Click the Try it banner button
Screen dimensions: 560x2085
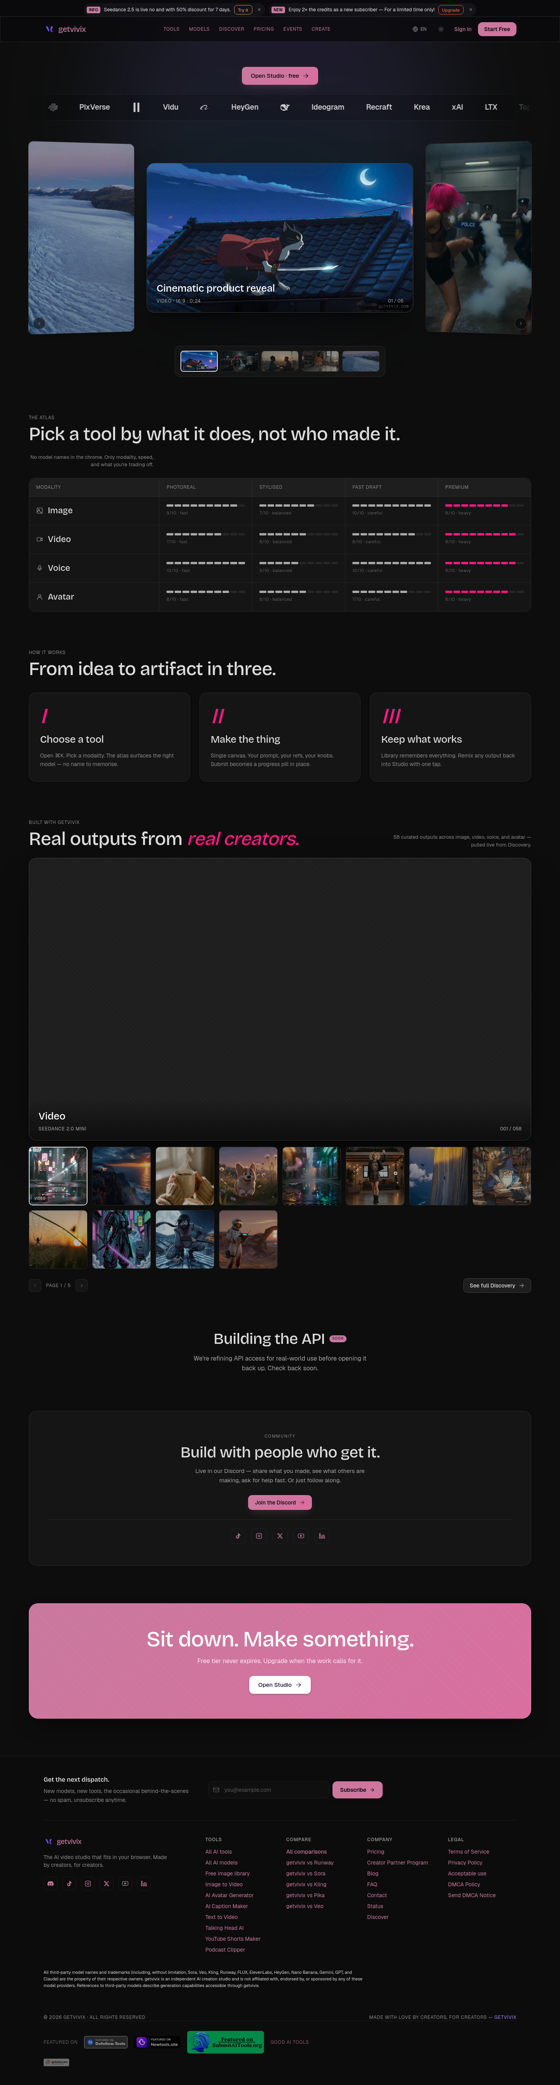pyautogui.click(x=243, y=10)
